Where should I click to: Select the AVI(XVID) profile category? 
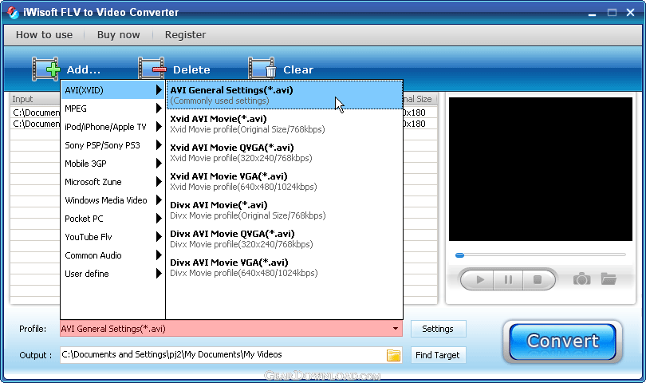tap(113, 90)
